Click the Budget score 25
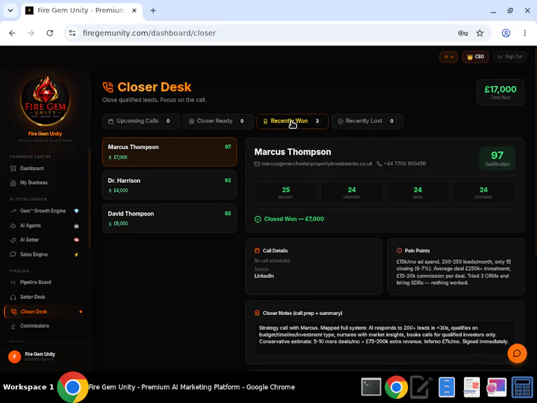 click(286, 192)
